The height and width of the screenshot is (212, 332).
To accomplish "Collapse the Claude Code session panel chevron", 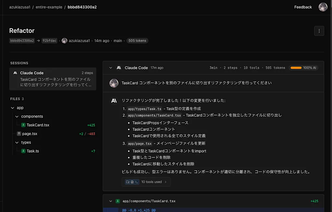I will (x=111, y=68).
